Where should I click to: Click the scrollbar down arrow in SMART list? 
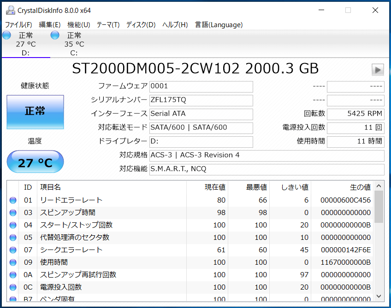(x=379, y=296)
